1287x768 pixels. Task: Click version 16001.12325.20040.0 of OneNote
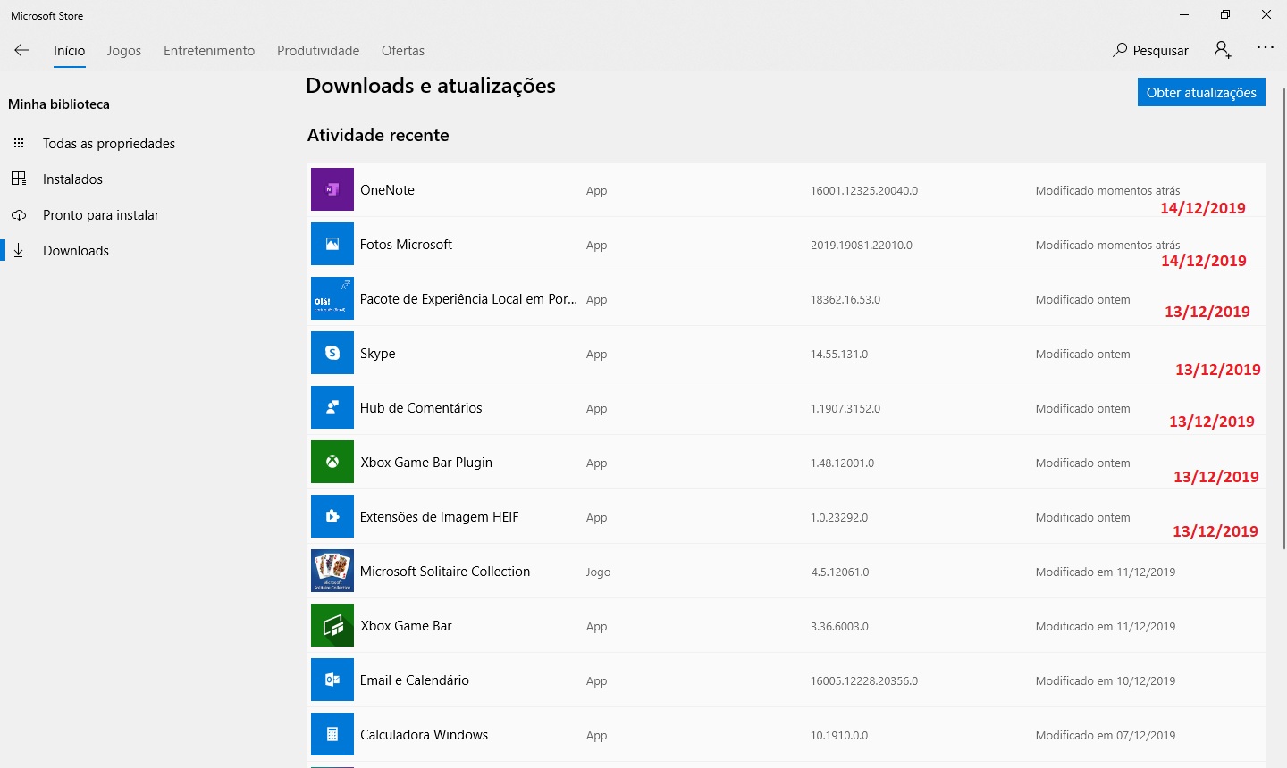863,191
